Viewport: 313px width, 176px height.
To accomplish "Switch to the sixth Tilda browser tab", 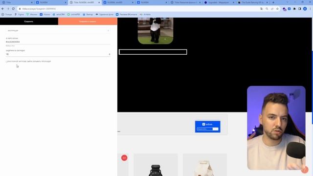I will 185,2.
